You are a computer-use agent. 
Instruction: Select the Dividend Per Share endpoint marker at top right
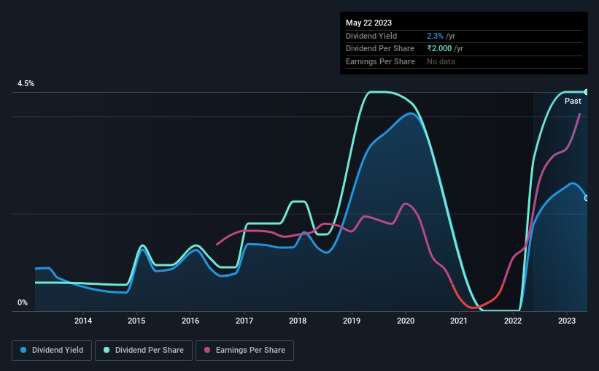(587, 92)
